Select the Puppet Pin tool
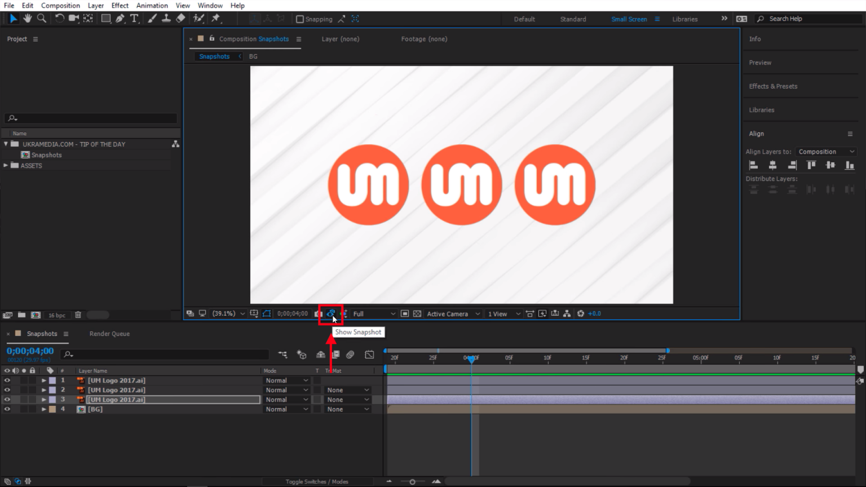This screenshot has height=487, width=866. [x=216, y=19]
